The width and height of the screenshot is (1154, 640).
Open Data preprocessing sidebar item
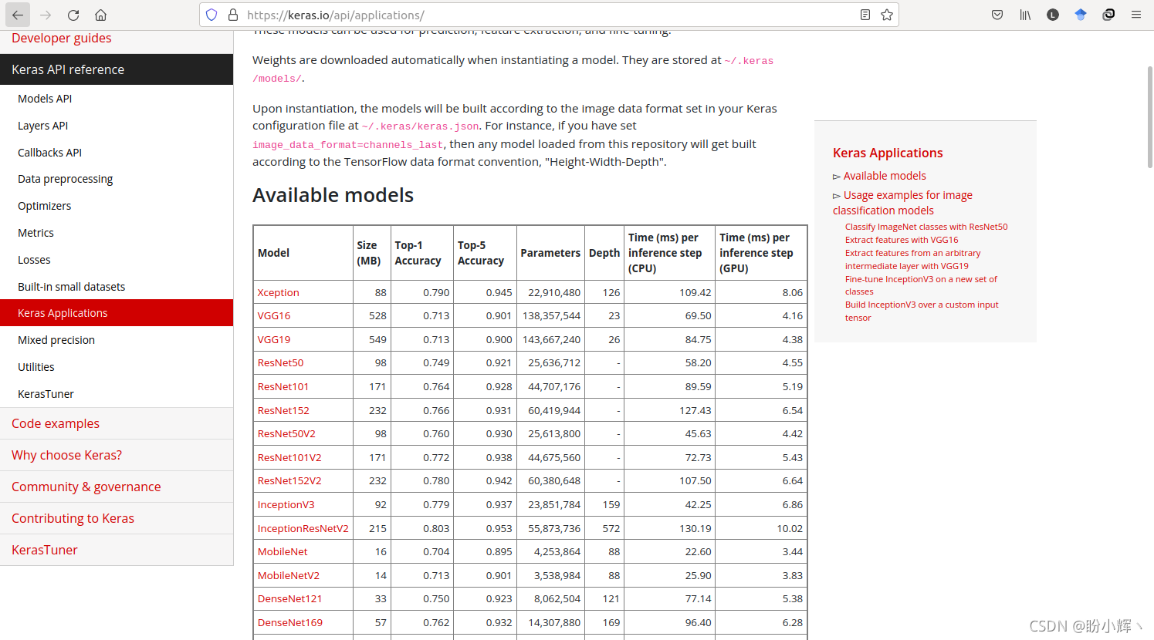pos(65,179)
